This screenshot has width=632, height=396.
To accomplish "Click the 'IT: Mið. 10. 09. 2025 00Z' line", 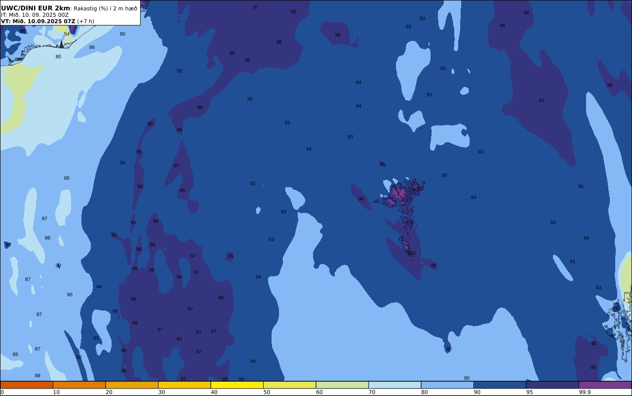I will pyautogui.click(x=35, y=15).
